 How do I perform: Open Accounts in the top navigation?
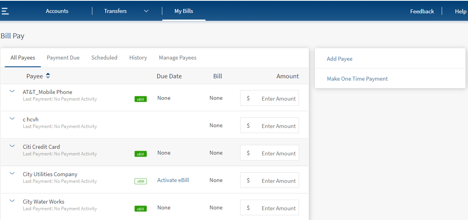point(57,11)
